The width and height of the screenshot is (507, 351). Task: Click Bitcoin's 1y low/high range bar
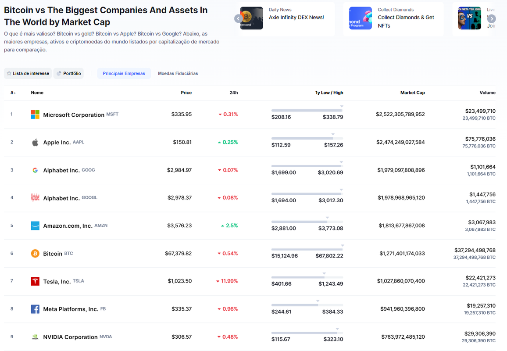click(x=307, y=249)
